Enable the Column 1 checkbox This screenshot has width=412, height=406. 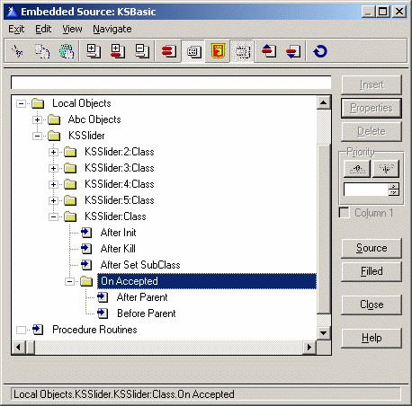pos(344,213)
